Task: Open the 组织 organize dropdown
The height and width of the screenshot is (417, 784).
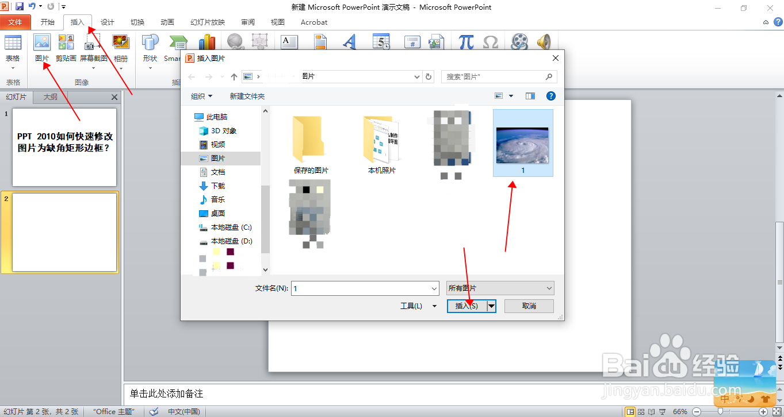Action: pyautogui.click(x=201, y=96)
